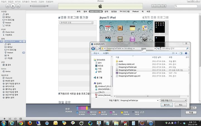
Task: Open the 편집(E) menu
Action: (11, 2)
